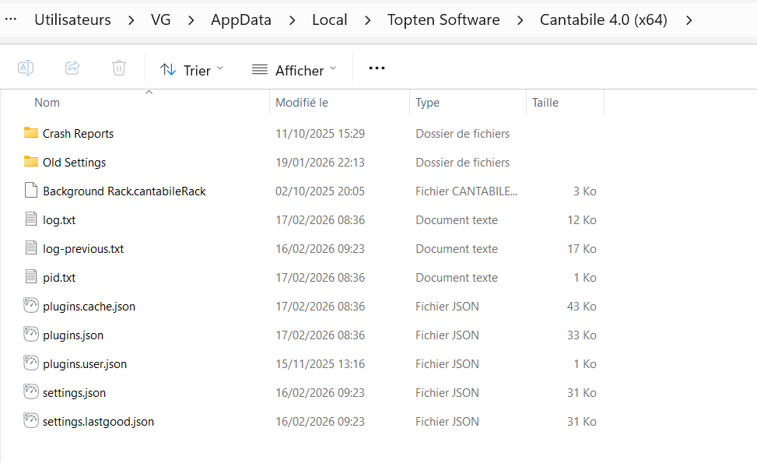The width and height of the screenshot is (757, 463).
Task: Open the Afficher view dropdown
Action: click(x=294, y=70)
